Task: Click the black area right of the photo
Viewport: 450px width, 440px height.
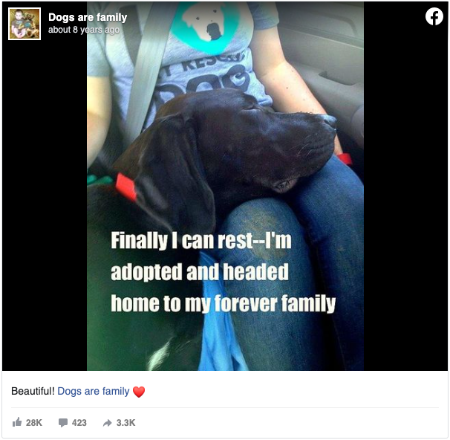Action: point(405,201)
